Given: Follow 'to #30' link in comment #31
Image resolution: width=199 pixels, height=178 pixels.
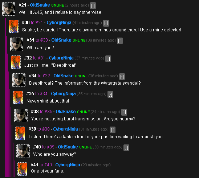Looking at the screenshot, I should pyautogui.click(x=42, y=40).
